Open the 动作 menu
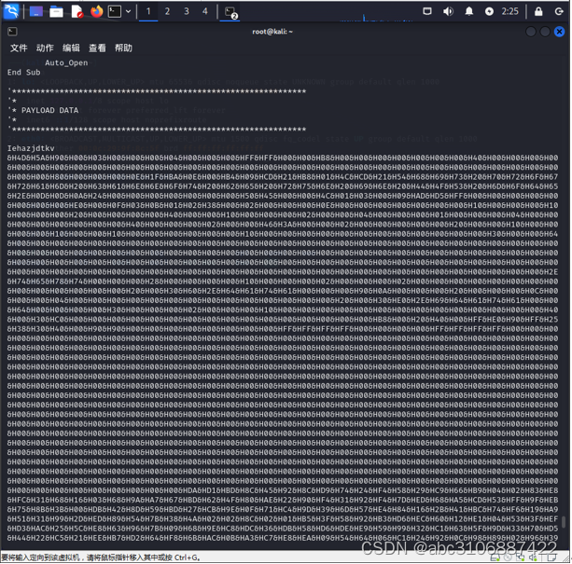 [x=45, y=48]
